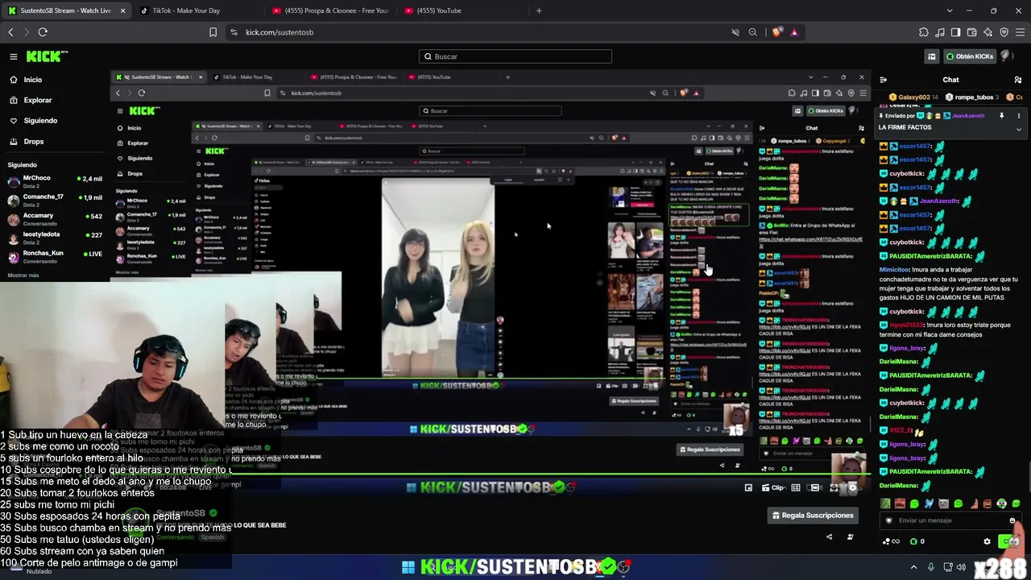View site information beside kick.com/sustentosb in outermost address bar

(234, 32)
